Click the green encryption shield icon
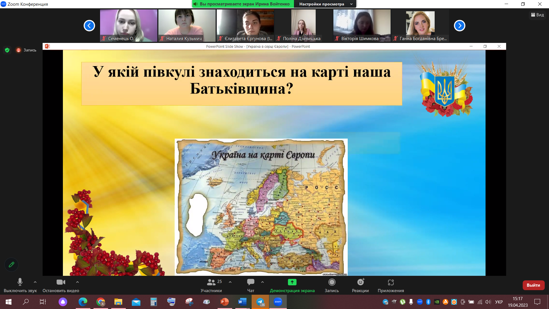Screen dimensions: 549x309 coord(7,50)
